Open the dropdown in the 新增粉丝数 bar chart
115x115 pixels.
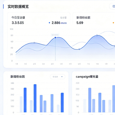[57, 77]
